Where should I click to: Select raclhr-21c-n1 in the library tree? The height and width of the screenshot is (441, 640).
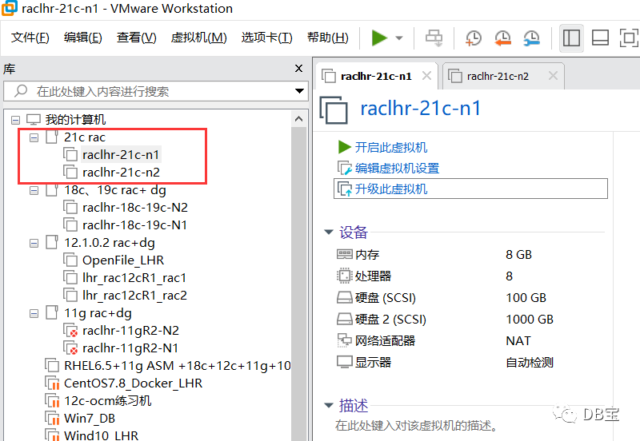coord(121,155)
